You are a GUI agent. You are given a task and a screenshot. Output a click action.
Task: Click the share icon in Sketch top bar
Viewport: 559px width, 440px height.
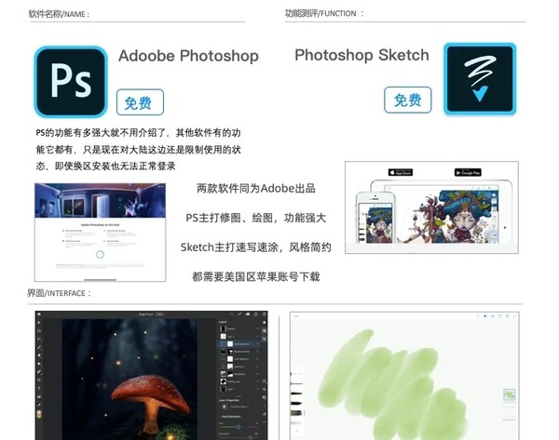500,316
